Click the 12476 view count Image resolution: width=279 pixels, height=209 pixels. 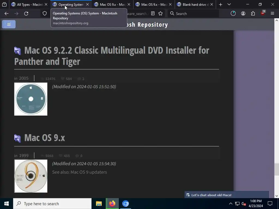50,79
